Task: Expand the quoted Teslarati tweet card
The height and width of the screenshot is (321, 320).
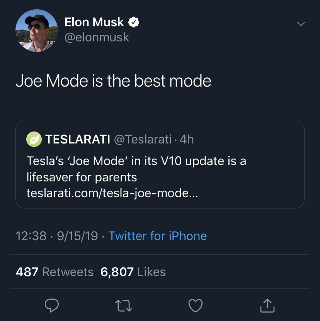Action: click(x=160, y=164)
